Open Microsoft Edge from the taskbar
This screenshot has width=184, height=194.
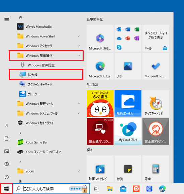click(162, 189)
